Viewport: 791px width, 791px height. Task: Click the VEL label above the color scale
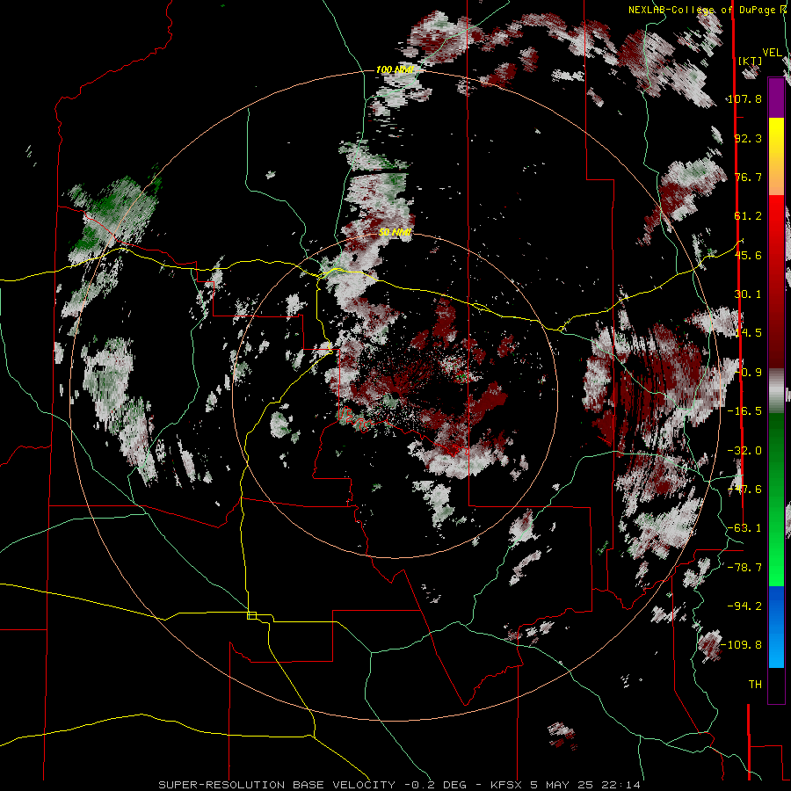click(x=772, y=53)
